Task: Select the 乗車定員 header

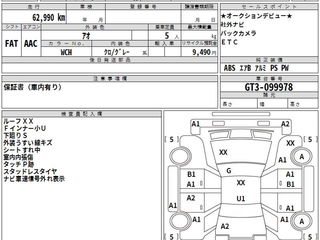Action: (165, 27)
